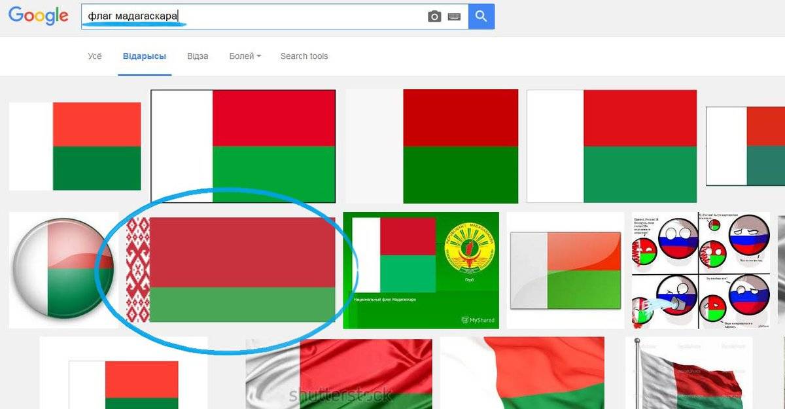Switch to the Усё tab
Viewport: 785px width, 409px height.
pos(95,56)
